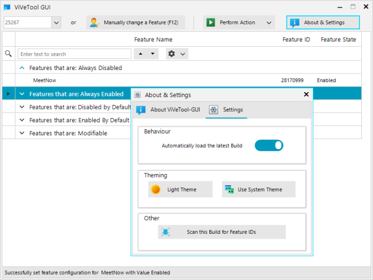The height and width of the screenshot is (280, 373).
Task: Apply the Light Theme
Action: pyautogui.click(x=180, y=190)
